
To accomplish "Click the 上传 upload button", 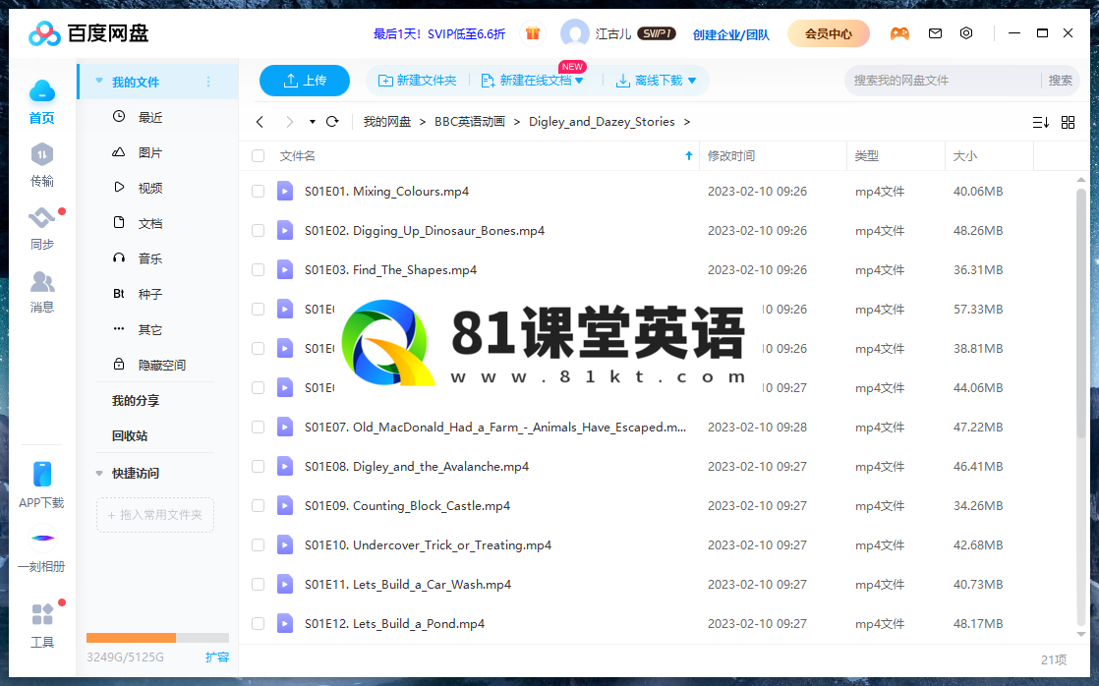I will click(304, 81).
